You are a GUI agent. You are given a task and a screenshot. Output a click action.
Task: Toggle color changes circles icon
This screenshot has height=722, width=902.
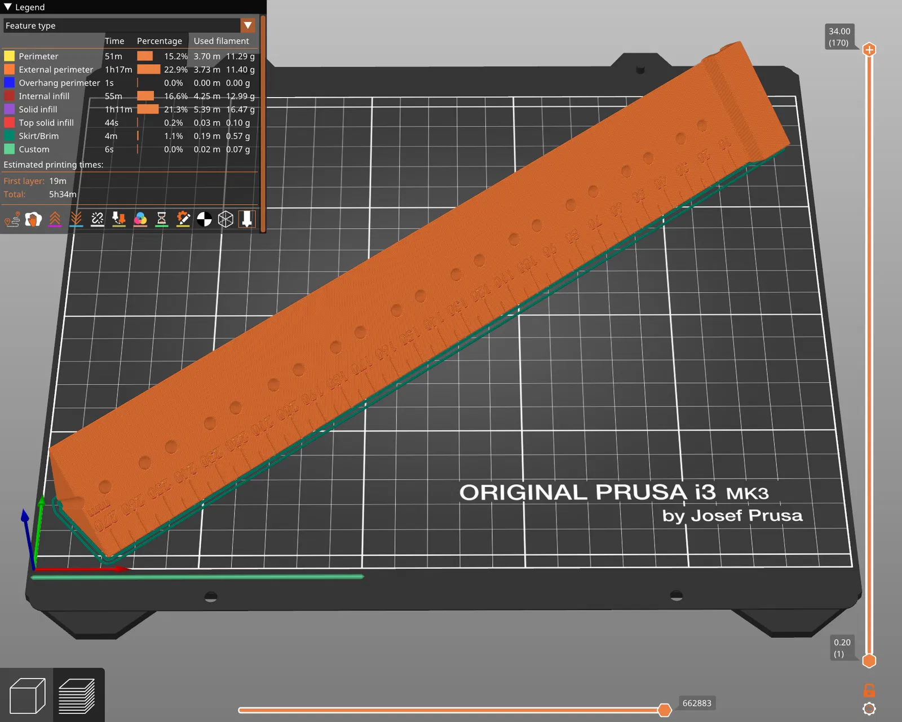click(140, 219)
